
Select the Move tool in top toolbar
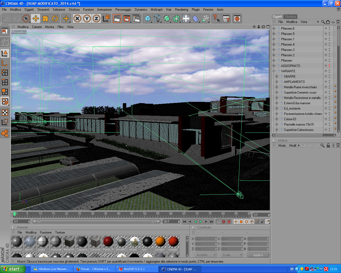35,18
